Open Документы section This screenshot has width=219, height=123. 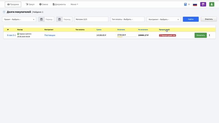pos(59,4)
